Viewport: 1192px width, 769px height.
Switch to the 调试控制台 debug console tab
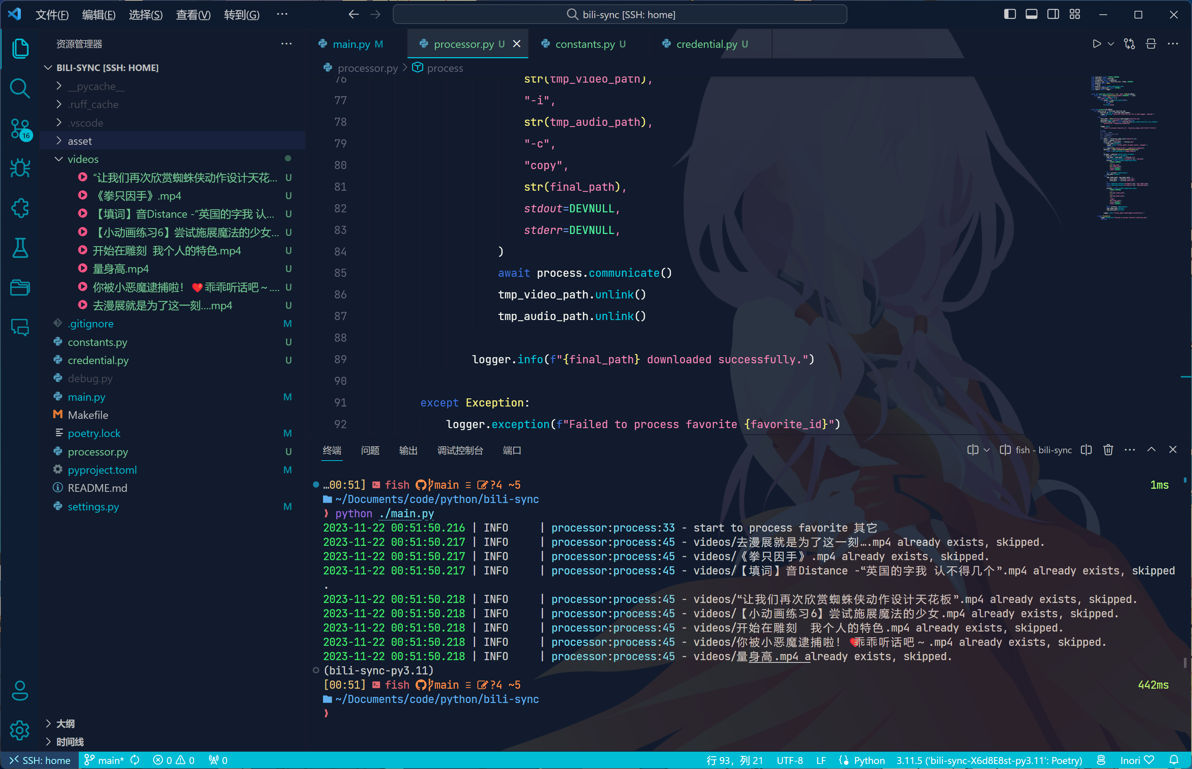[460, 451]
